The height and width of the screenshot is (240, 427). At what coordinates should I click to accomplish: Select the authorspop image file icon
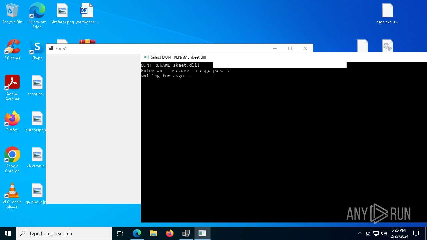coord(37,122)
